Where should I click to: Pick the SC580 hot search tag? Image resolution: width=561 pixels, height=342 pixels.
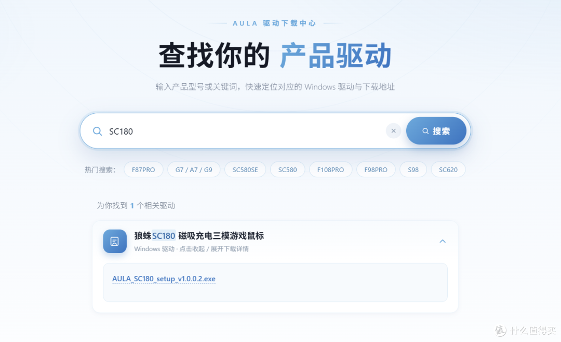[x=288, y=169]
